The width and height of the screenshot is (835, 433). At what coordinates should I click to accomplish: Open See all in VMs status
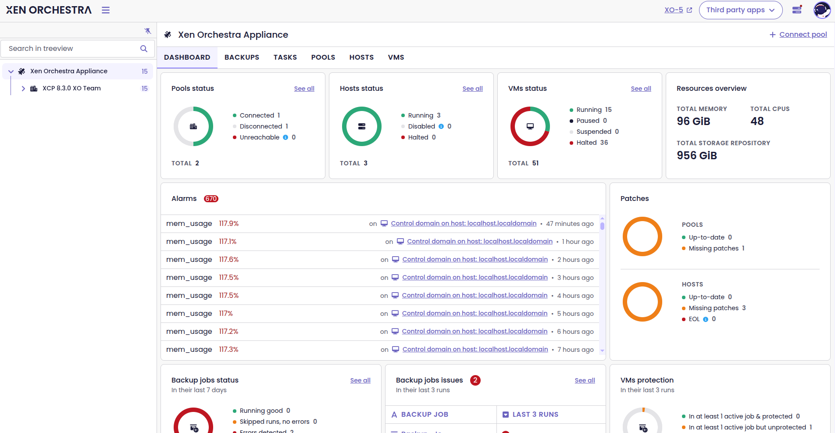point(641,89)
